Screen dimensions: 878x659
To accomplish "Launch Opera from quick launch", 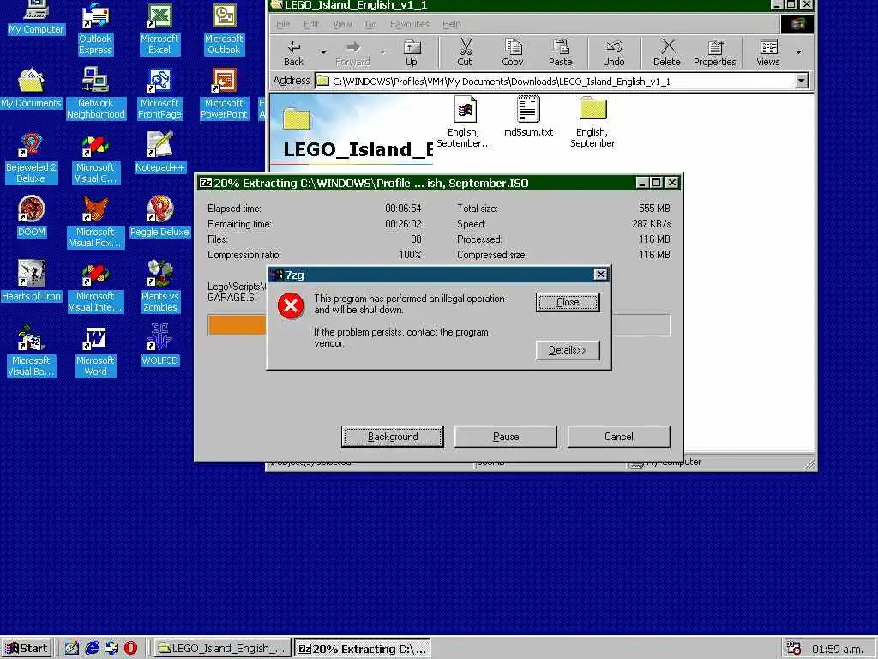I will (x=130, y=649).
